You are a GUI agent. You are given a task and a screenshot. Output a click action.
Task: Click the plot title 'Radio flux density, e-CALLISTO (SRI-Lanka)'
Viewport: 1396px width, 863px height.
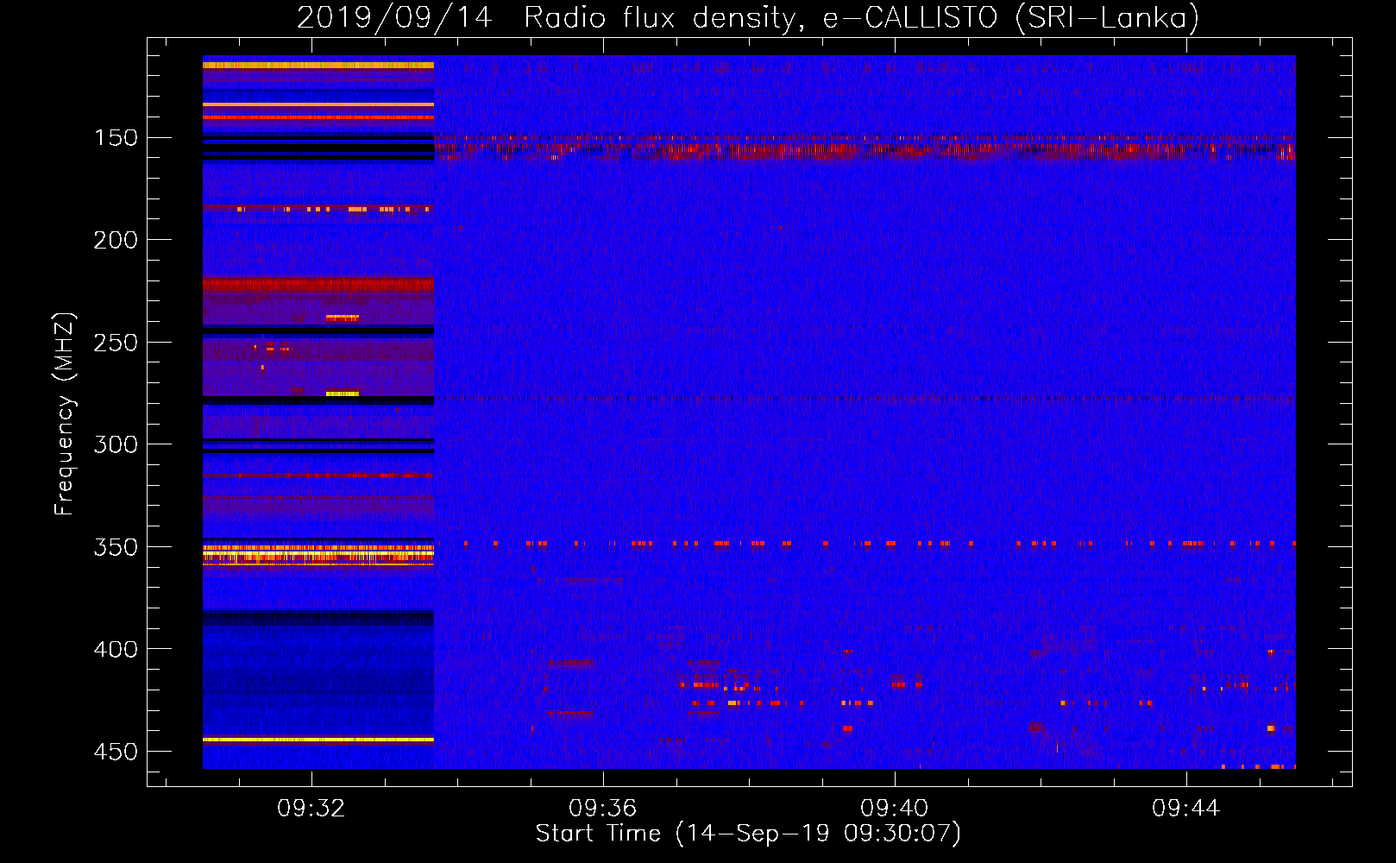pyautogui.click(x=861, y=18)
